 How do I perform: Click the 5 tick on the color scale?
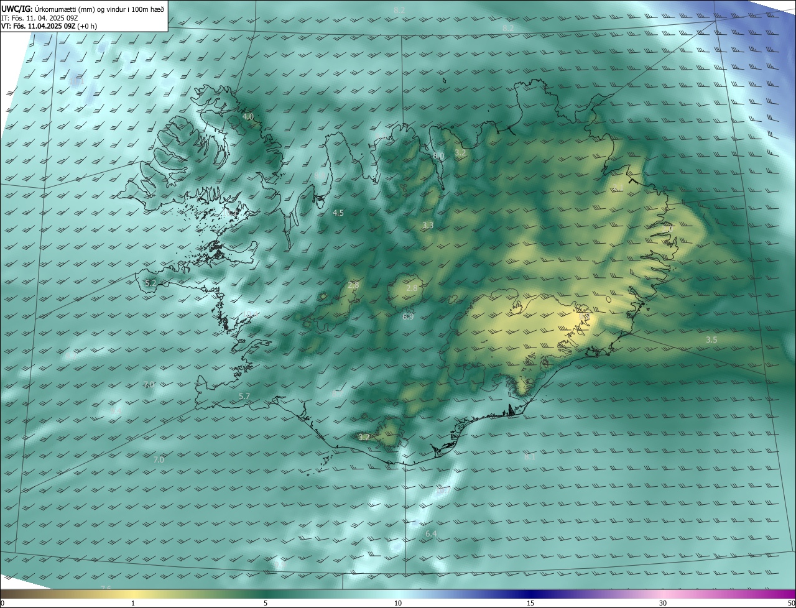tap(266, 604)
